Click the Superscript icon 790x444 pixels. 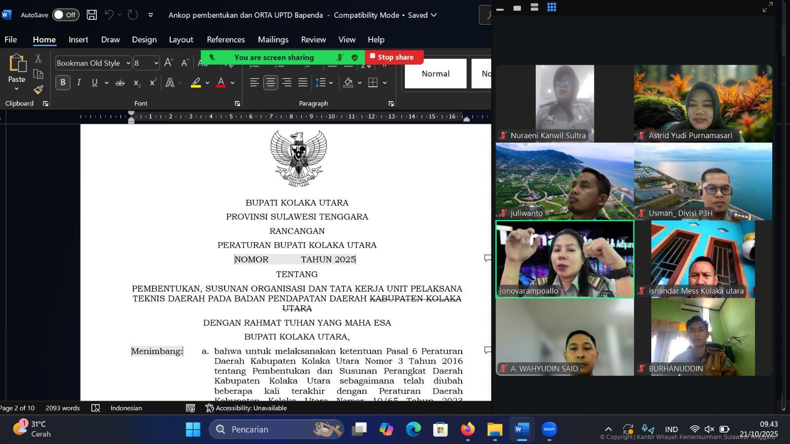153,82
